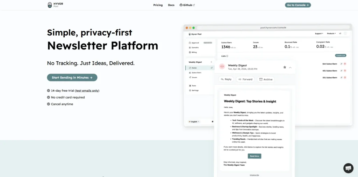Click the user avatar in console header
This screenshot has width=358, height=177.
[345, 33]
